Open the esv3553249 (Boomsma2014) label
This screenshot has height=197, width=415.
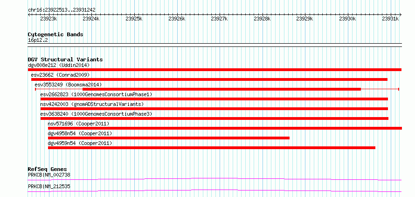click(x=68, y=85)
